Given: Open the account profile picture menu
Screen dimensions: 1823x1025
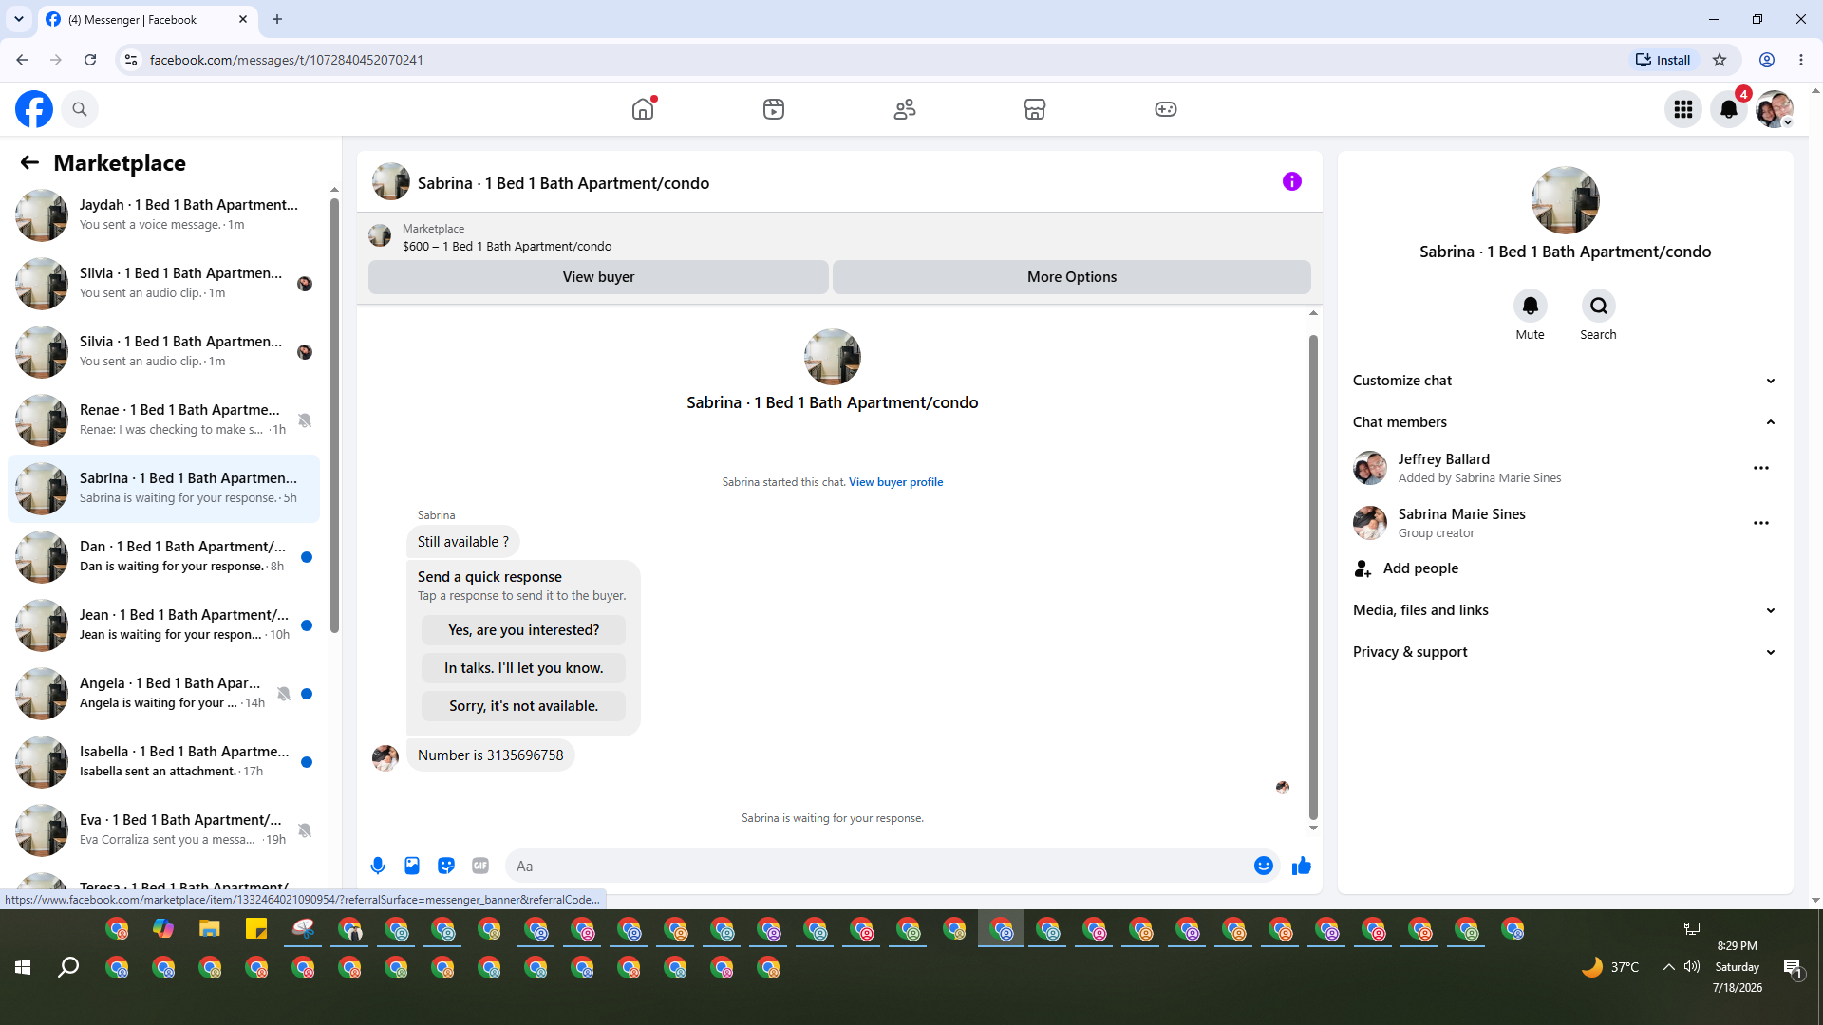Looking at the screenshot, I should [x=1775, y=109].
